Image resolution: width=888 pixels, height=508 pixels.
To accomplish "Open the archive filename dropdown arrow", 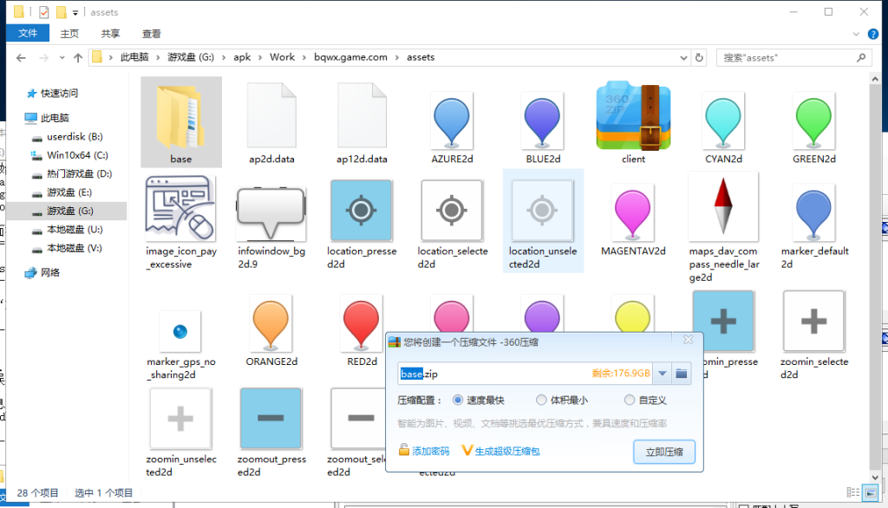I will coord(664,373).
